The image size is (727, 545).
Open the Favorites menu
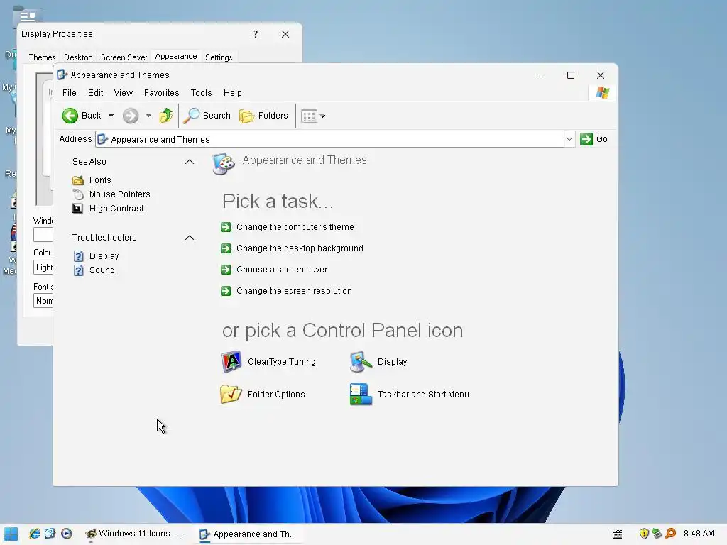pyautogui.click(x=161, y=93)
